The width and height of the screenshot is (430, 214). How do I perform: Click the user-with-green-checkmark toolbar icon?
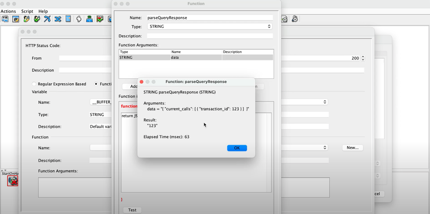click(x=37, y=19)
